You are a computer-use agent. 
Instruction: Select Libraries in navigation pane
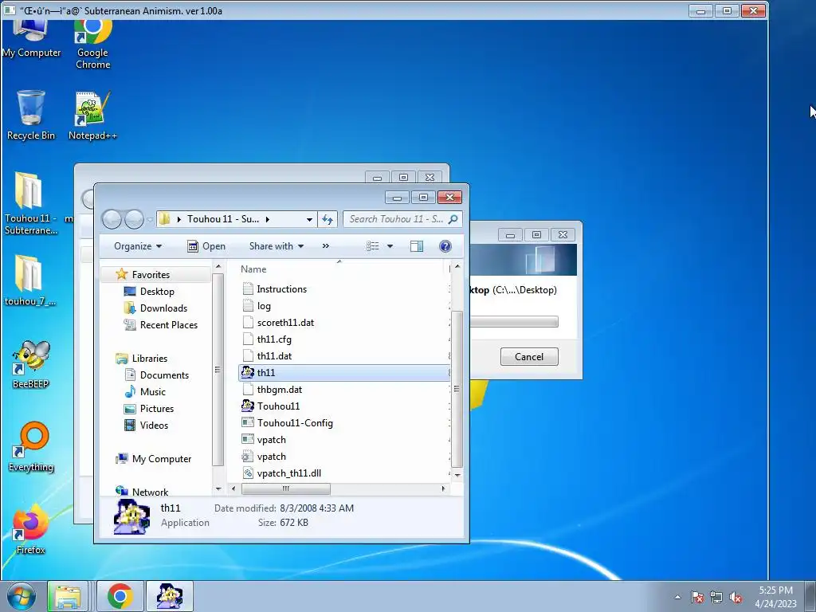[149, 358]
